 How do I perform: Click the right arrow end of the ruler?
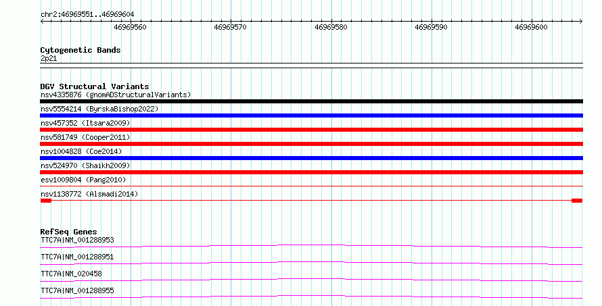pos(581,22)
